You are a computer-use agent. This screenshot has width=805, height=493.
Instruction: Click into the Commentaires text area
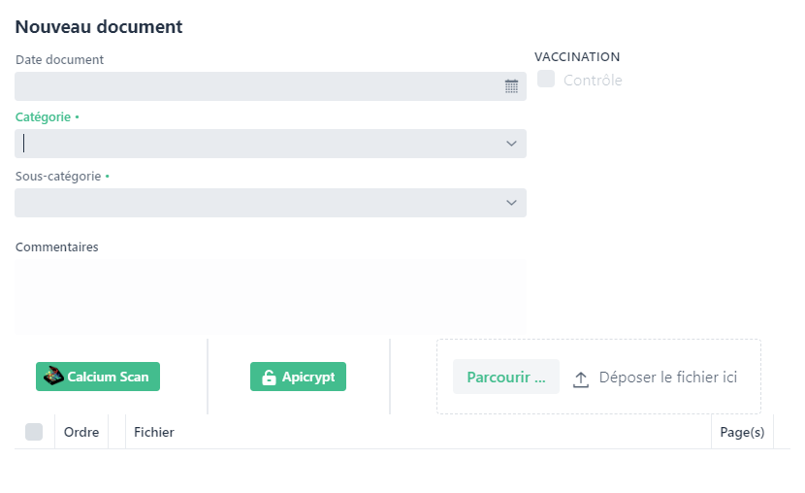coord(270,296)
